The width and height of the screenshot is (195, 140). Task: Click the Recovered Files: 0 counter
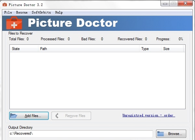pyautogui.click(x=132, y=39)
